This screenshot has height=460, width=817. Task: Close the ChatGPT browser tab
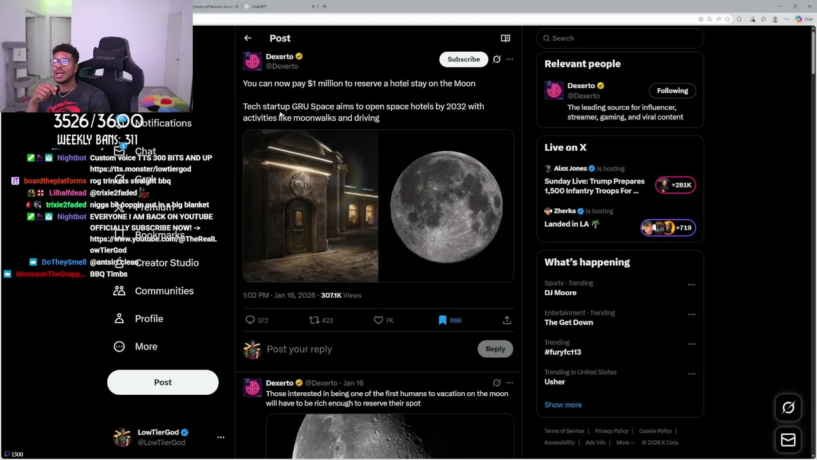pos(313,6)
